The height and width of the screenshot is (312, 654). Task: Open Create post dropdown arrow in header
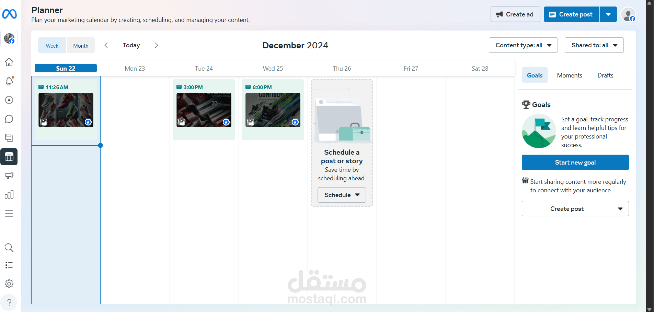pos(608,14)
